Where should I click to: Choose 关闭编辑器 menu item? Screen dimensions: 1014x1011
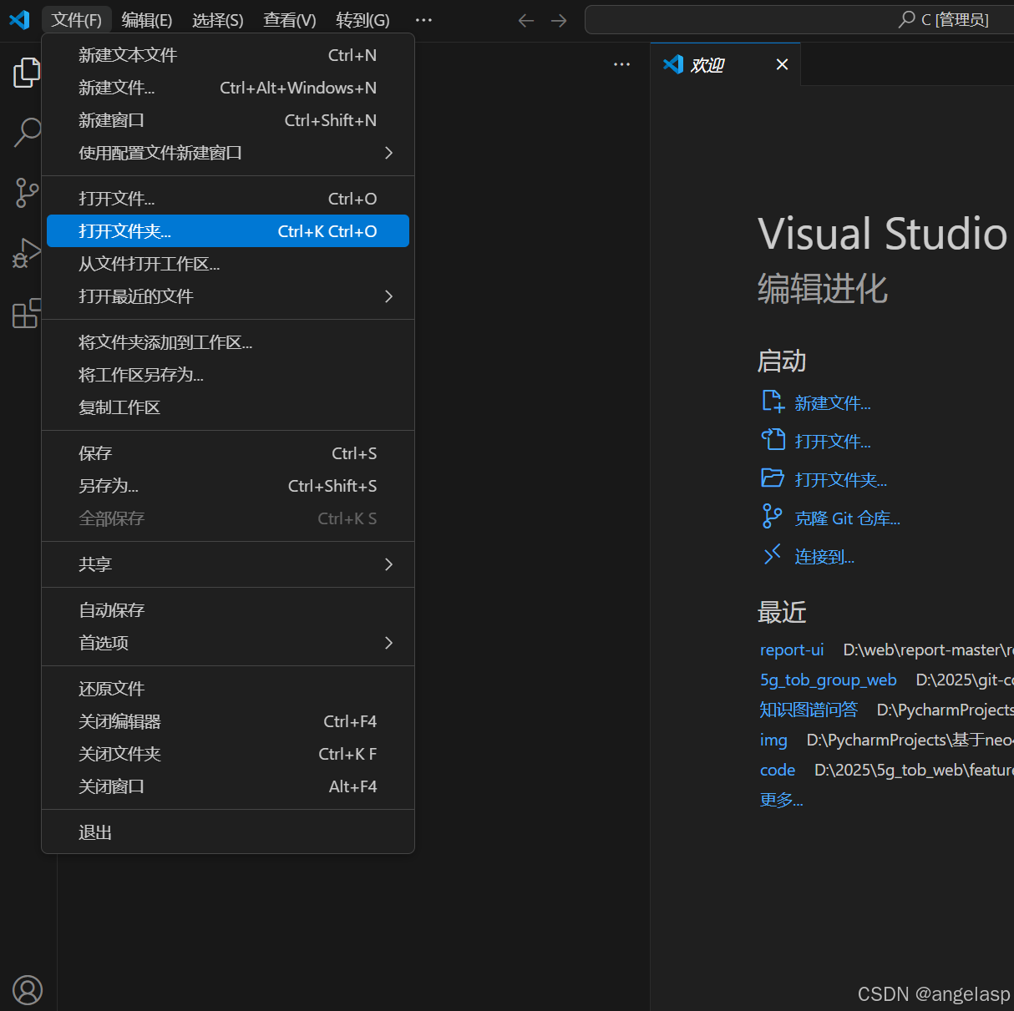click(228, 721)
